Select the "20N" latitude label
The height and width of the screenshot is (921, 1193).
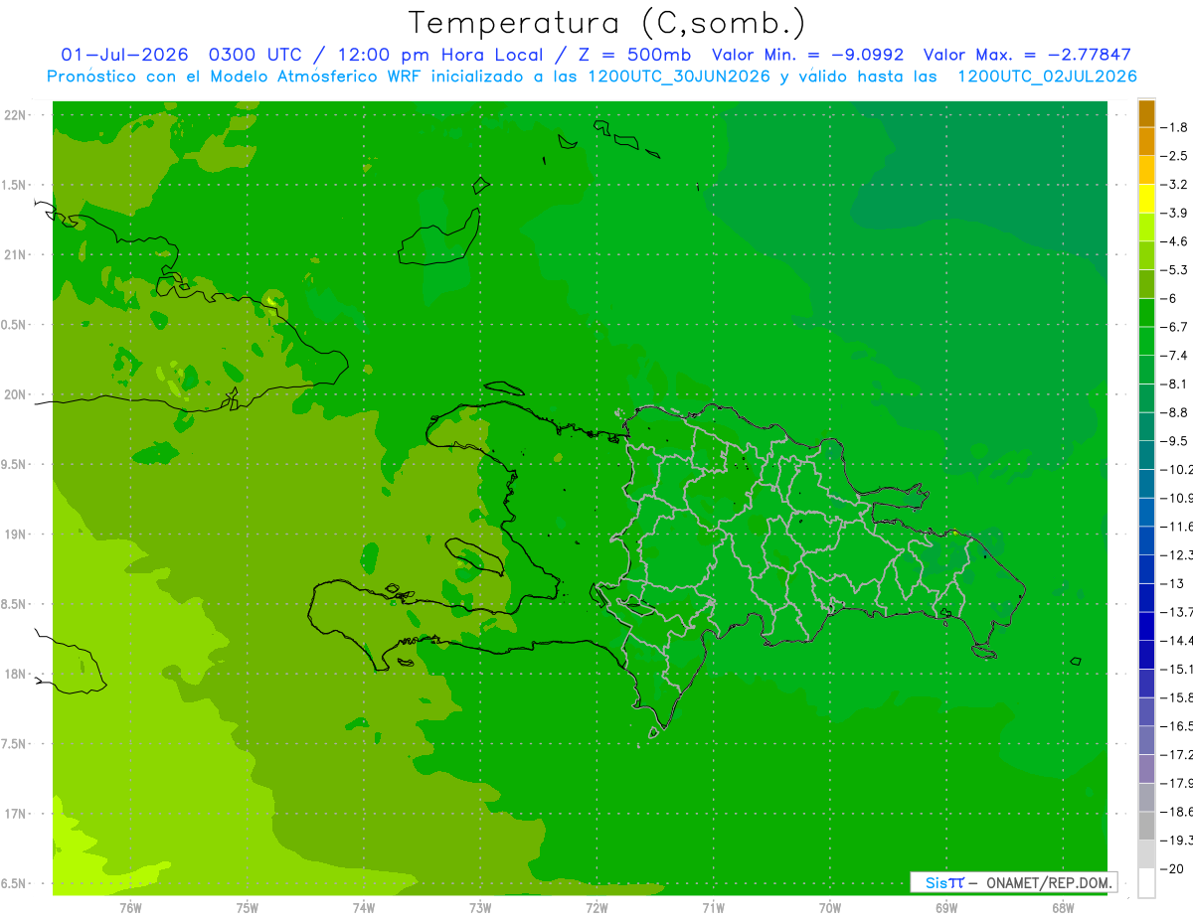[x=14, y=394]
